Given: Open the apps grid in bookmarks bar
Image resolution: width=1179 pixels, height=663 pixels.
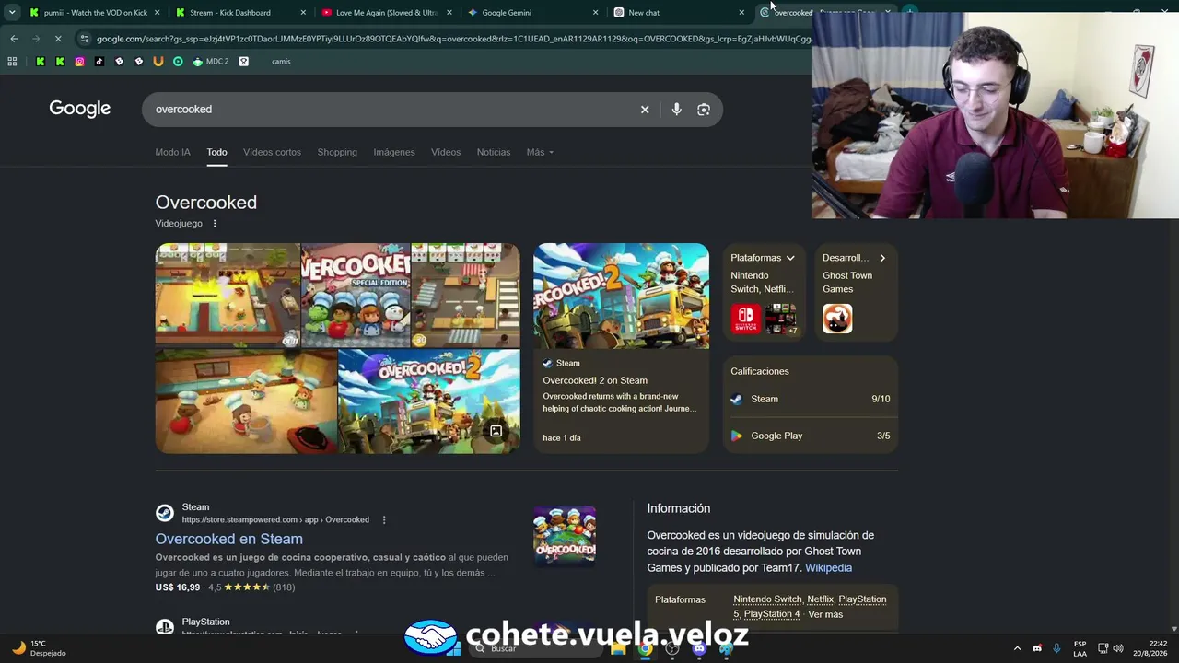Looking at the screenshot, I should (x=12, y=62).
